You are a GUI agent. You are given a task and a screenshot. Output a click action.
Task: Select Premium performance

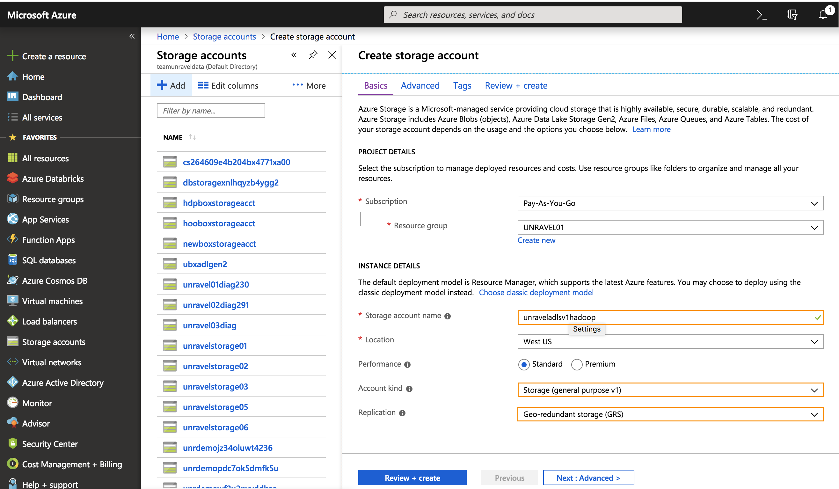[577, 364]
